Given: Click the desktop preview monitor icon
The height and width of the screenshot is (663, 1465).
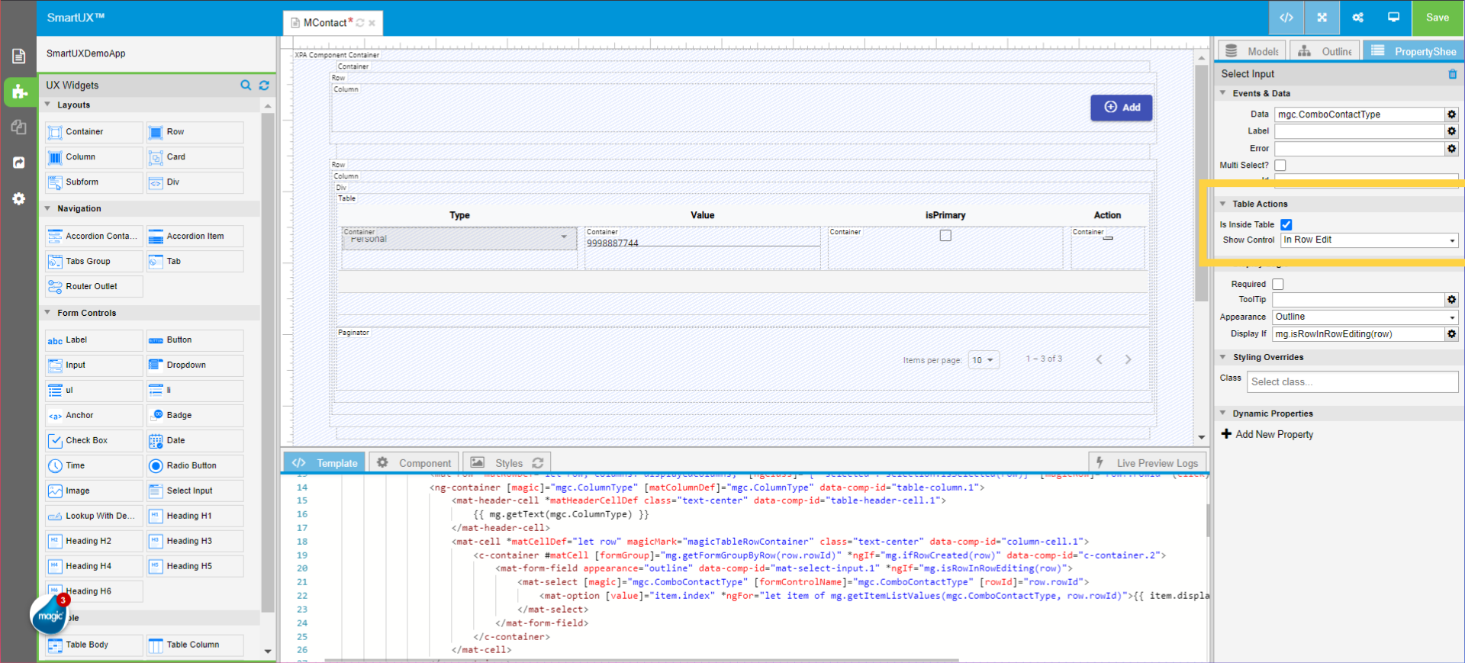Looking at the screenshot, I should 1393,18.
